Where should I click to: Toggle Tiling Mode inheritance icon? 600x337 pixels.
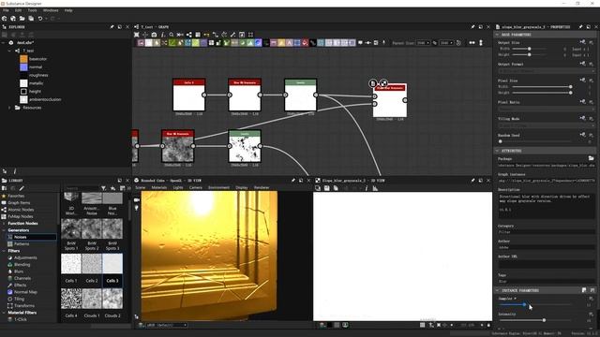pyautogui.click(x=582, y=118)
